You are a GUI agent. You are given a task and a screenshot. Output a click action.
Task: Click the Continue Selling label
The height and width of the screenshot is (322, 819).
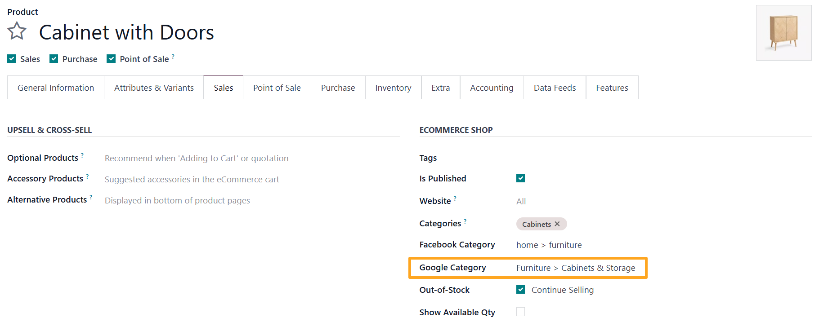click(563, 290)
